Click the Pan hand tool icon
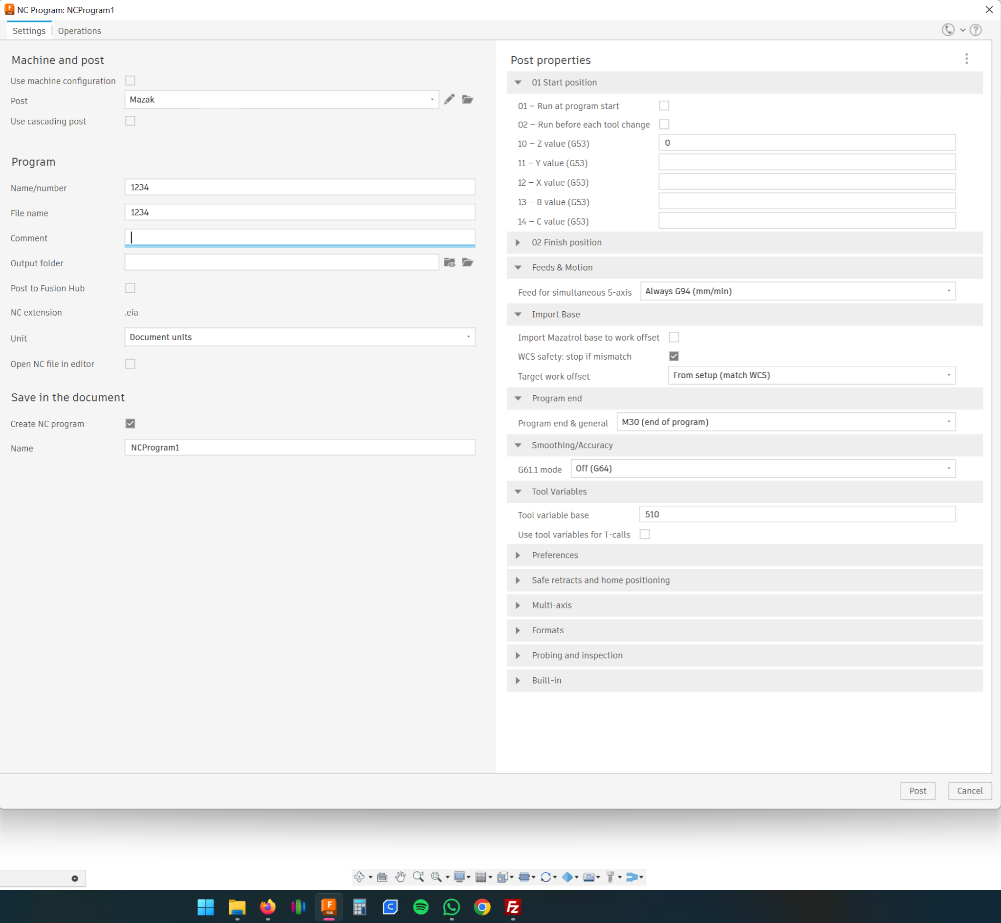1001x923 pixels. coord(400,877)
